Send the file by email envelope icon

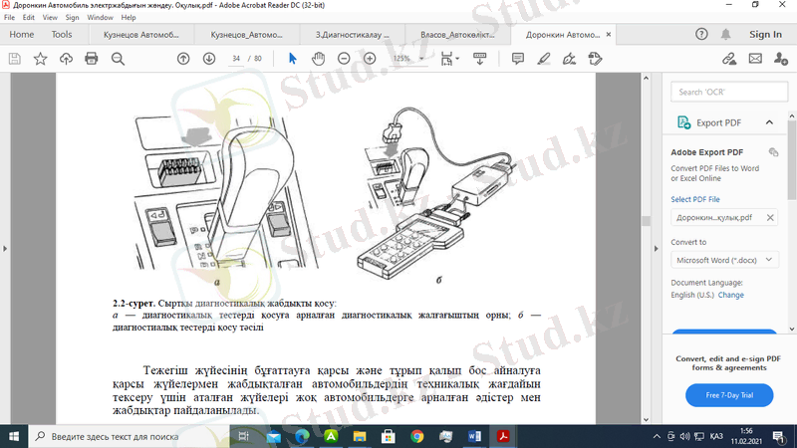point(754,59)
